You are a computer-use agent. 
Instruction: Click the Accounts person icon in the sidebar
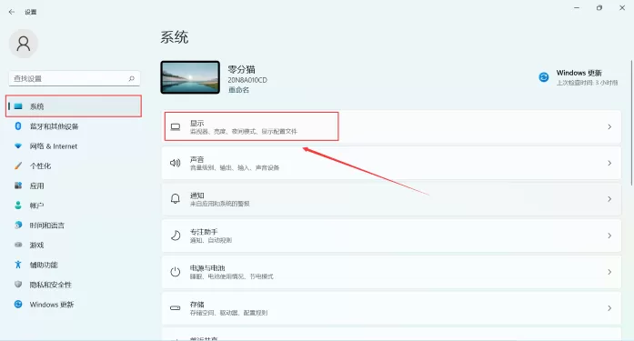pos(18,206)
